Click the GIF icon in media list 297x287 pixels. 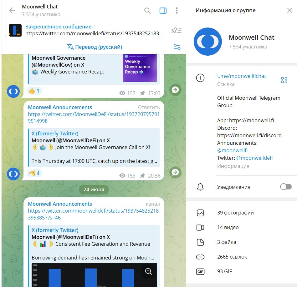[x=200, y=272]
